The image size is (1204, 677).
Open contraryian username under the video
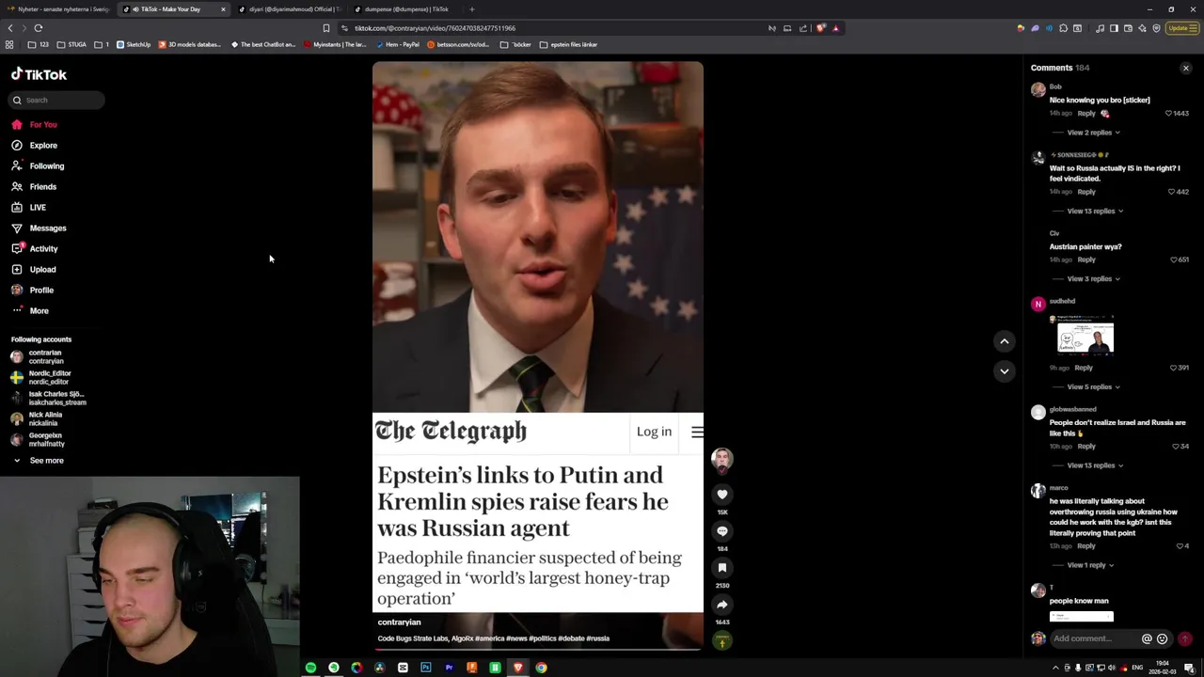coord(399,622)
